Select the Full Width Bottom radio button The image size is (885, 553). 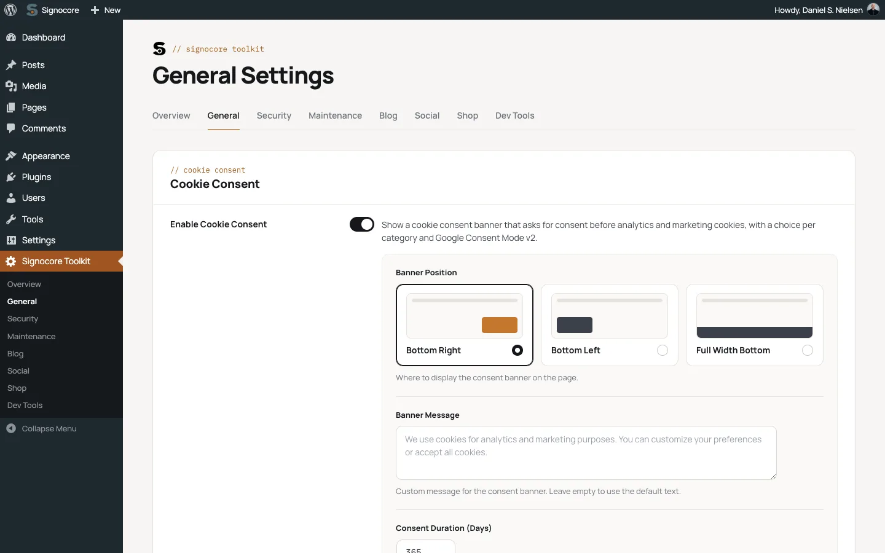[x=808, y=350]
